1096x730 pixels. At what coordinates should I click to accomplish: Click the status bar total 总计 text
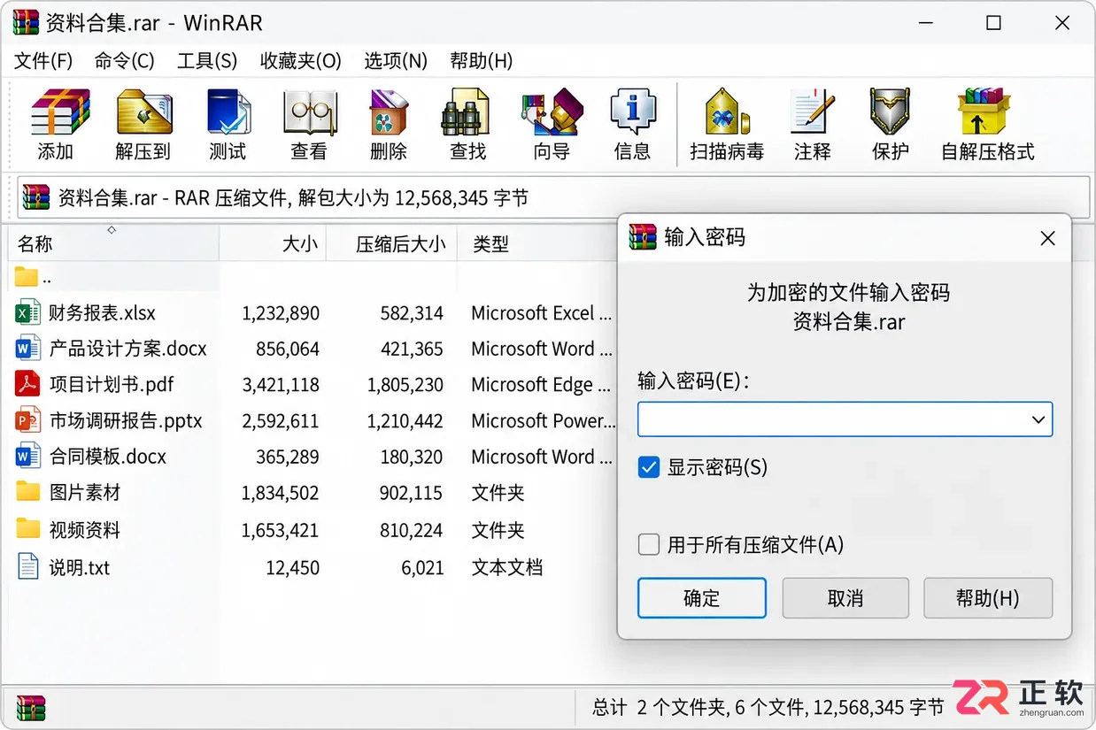coord(768,707)
